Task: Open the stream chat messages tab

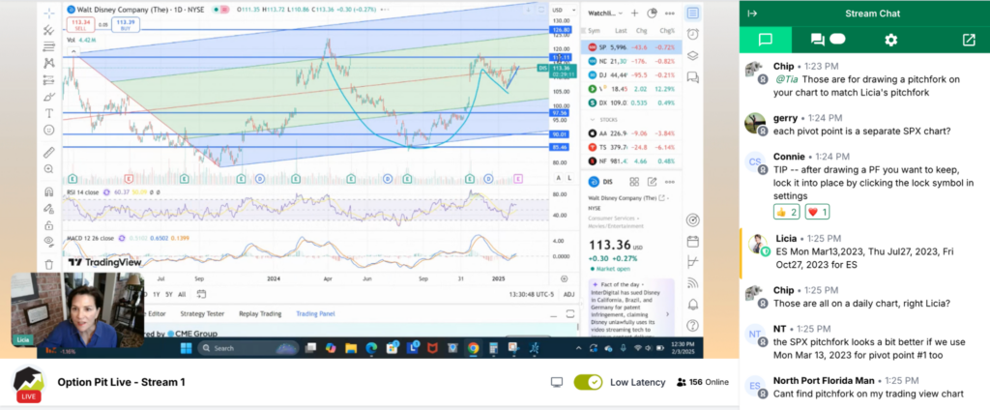Action: click(x=766, y=40)
